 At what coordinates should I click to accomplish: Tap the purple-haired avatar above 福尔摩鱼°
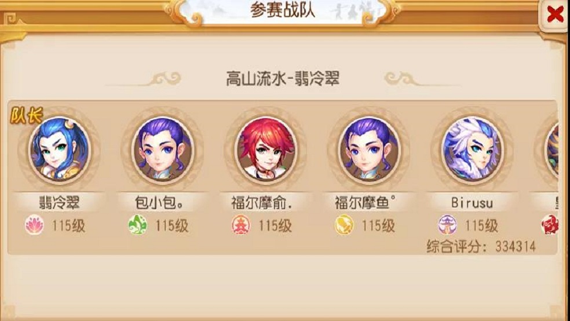pos(368,149)
